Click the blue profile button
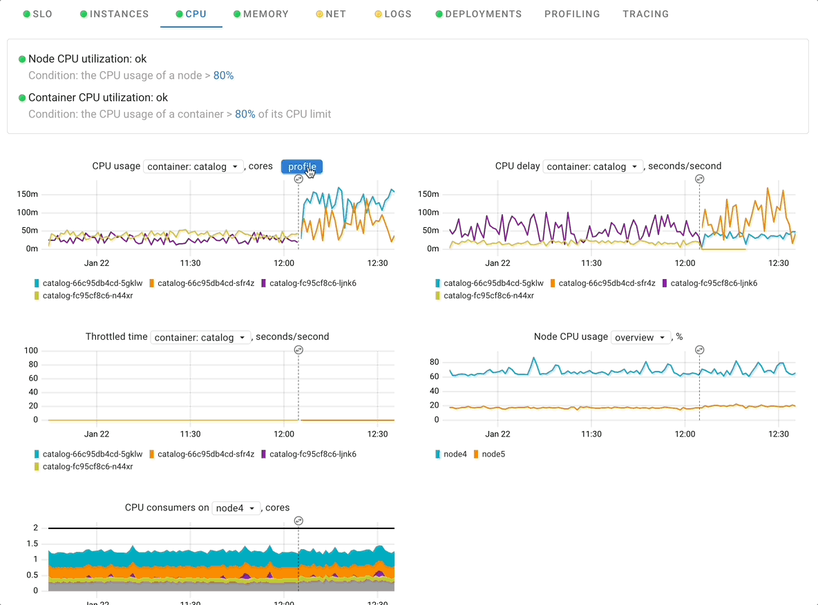Viewport: 818px width, 605px height. (302, 166)
